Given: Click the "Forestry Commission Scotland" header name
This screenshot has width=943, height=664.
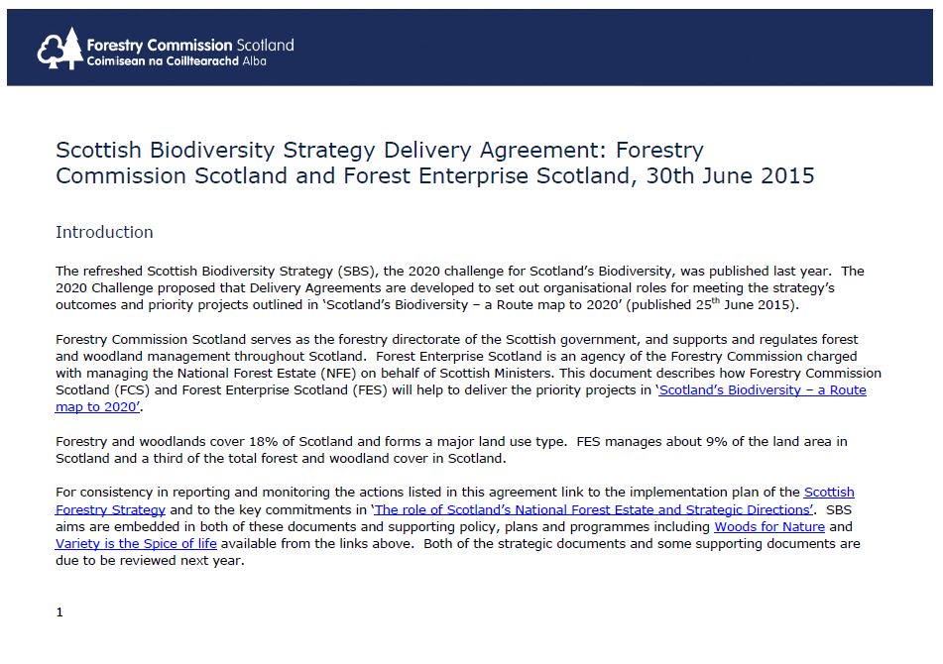Looking at the screenshot, I should [190, 45].
